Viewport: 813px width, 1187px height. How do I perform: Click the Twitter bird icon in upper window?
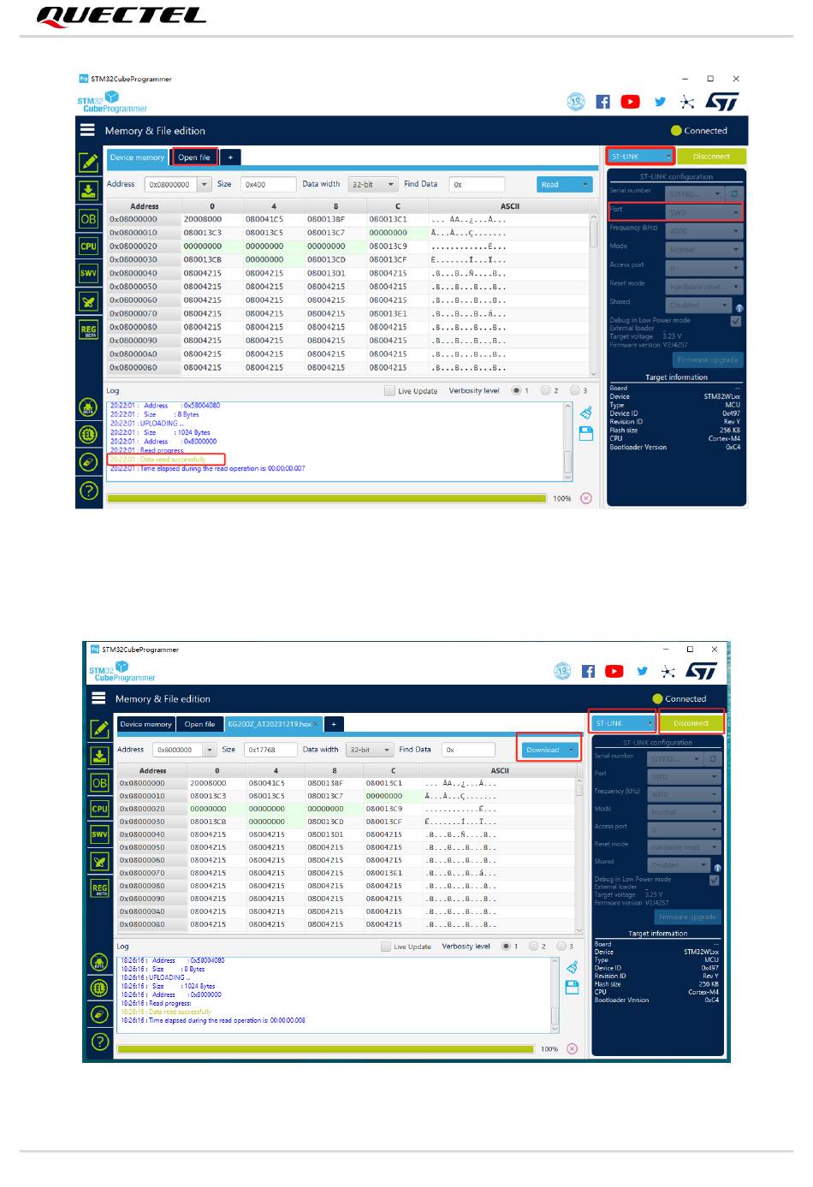pyautogui.click(x=660, y=102)
